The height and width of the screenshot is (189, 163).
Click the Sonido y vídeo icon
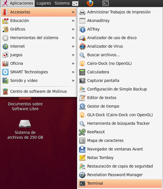(x=5, y=81)
